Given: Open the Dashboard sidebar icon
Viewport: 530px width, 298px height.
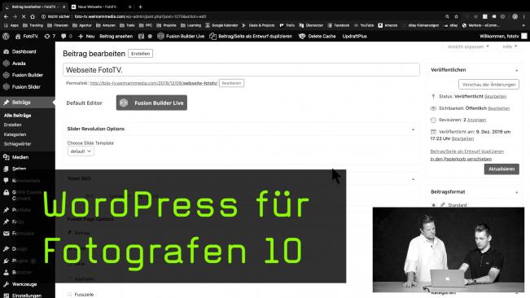Looking at the screenshot, I should pos(6,51).
